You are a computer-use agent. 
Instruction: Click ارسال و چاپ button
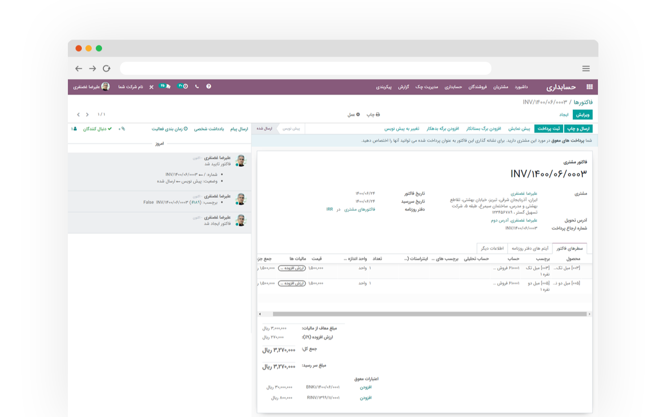pos(578,129)
